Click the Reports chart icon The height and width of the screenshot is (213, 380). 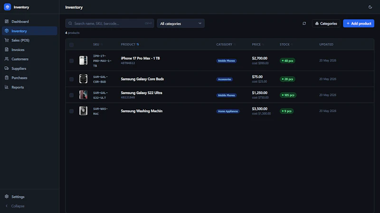(x=7, y=87)
